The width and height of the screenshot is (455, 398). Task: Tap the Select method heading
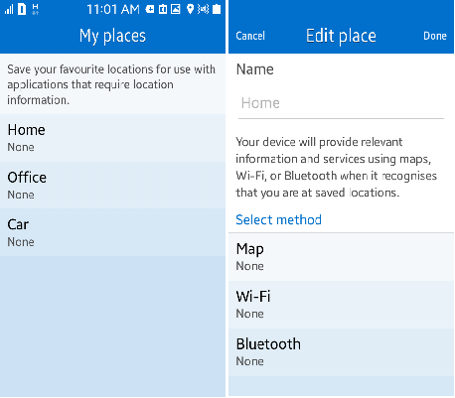tap(278, 219)
